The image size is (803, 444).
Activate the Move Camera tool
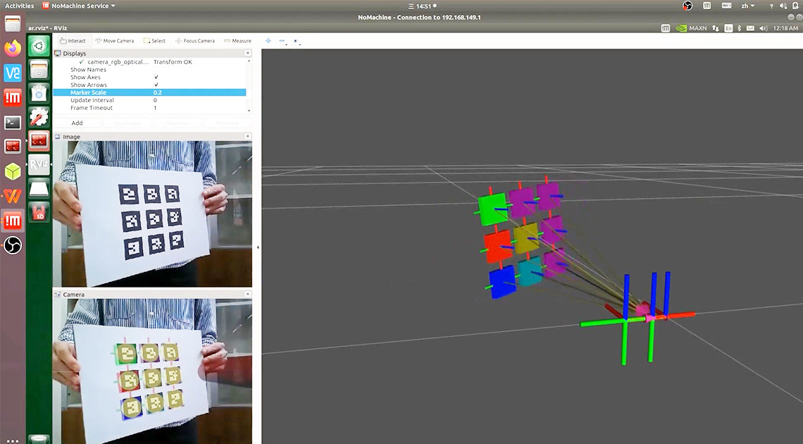(114, 41)
